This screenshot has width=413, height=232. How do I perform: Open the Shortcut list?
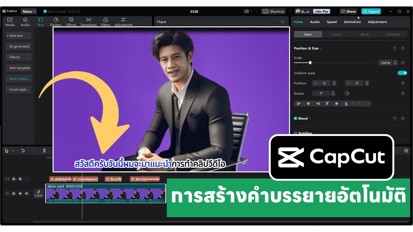coord(273,11)
